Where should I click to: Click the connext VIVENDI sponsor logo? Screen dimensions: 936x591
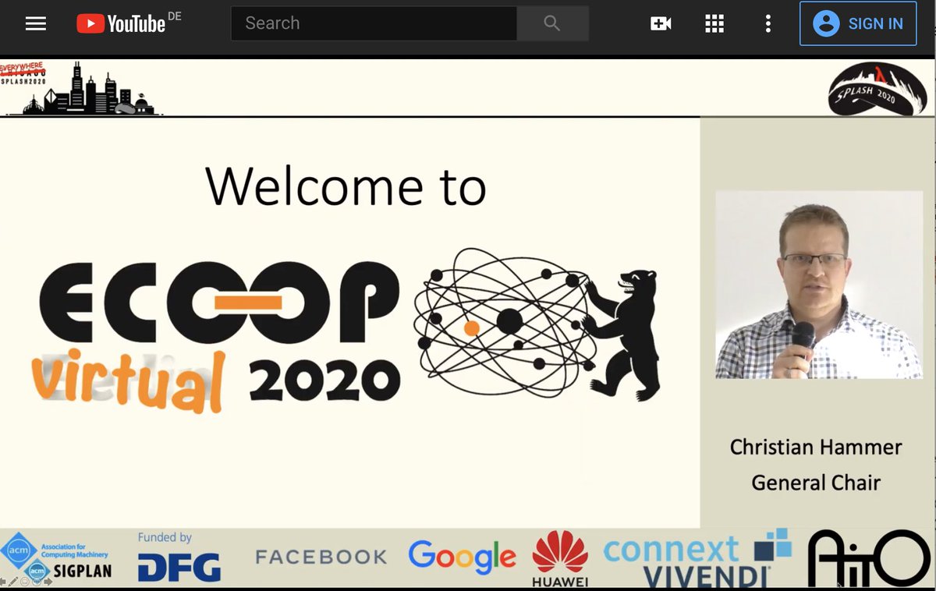697,559
